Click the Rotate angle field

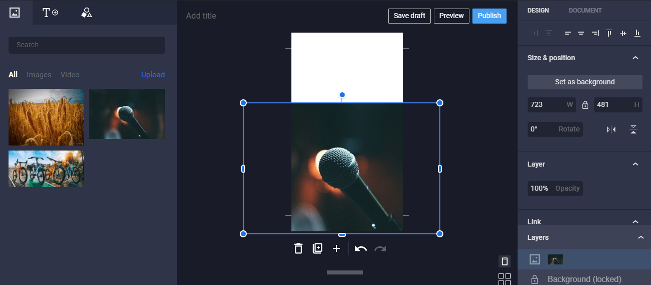[555, 129]
